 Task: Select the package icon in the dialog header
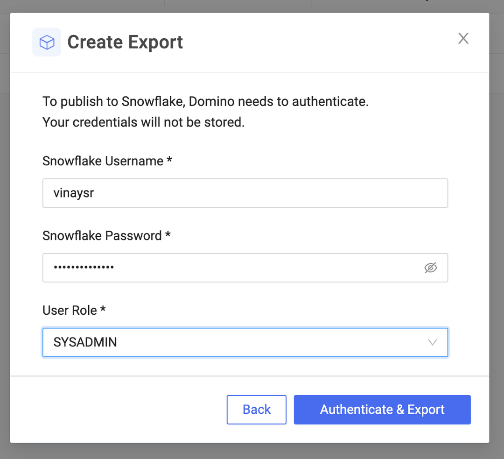coord(47,42)
